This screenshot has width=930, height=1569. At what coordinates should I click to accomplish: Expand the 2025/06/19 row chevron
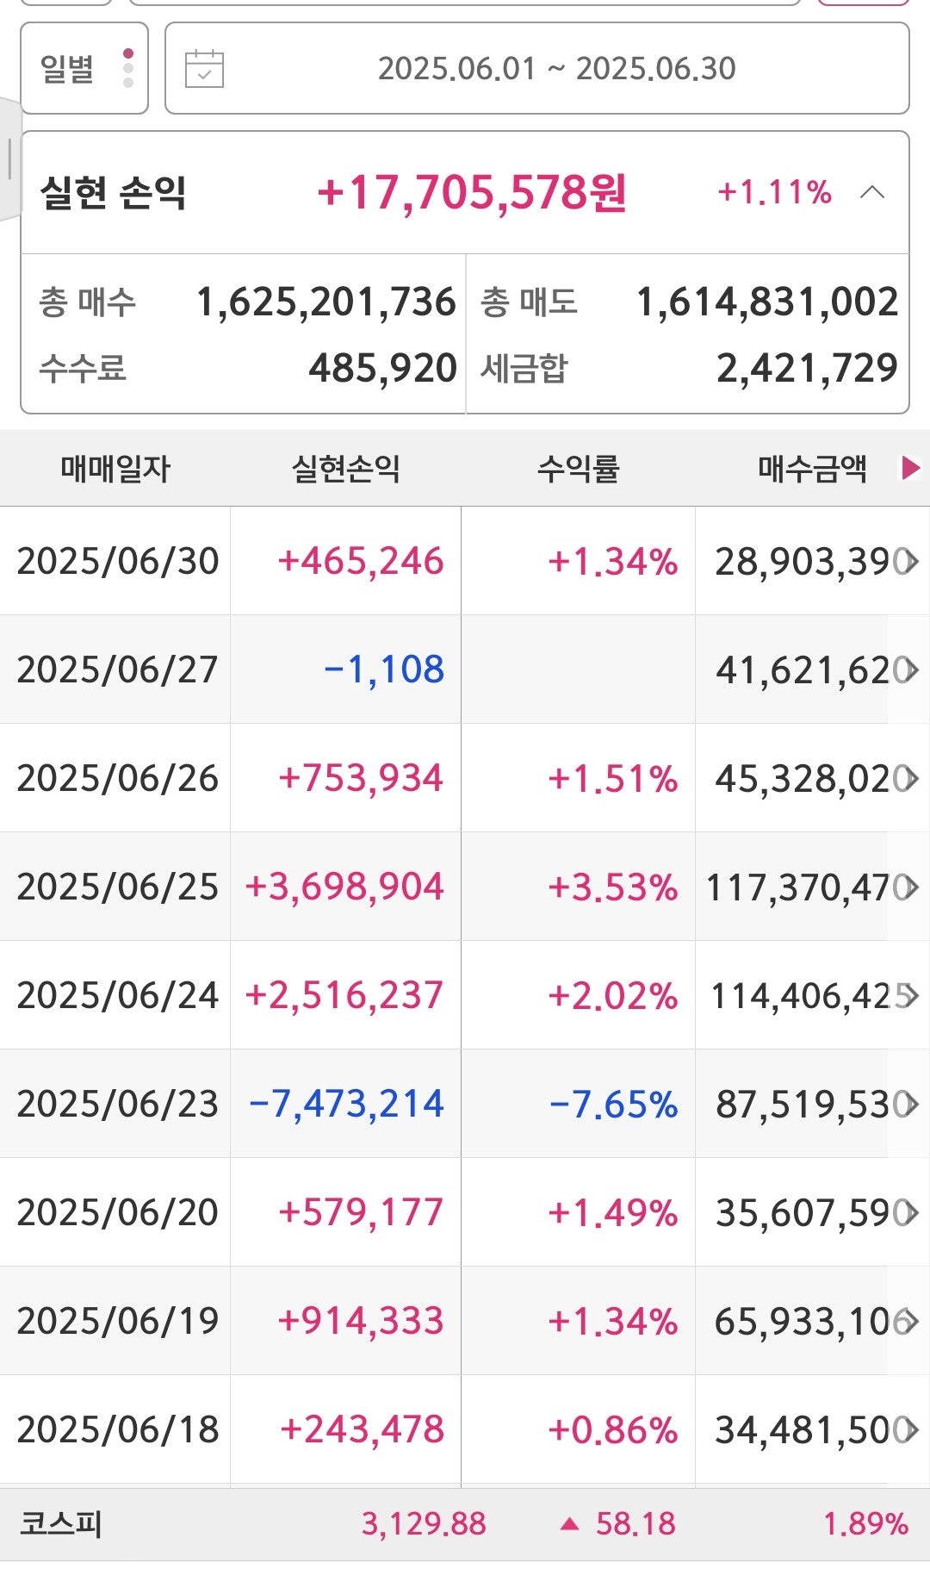(909, 1322)
